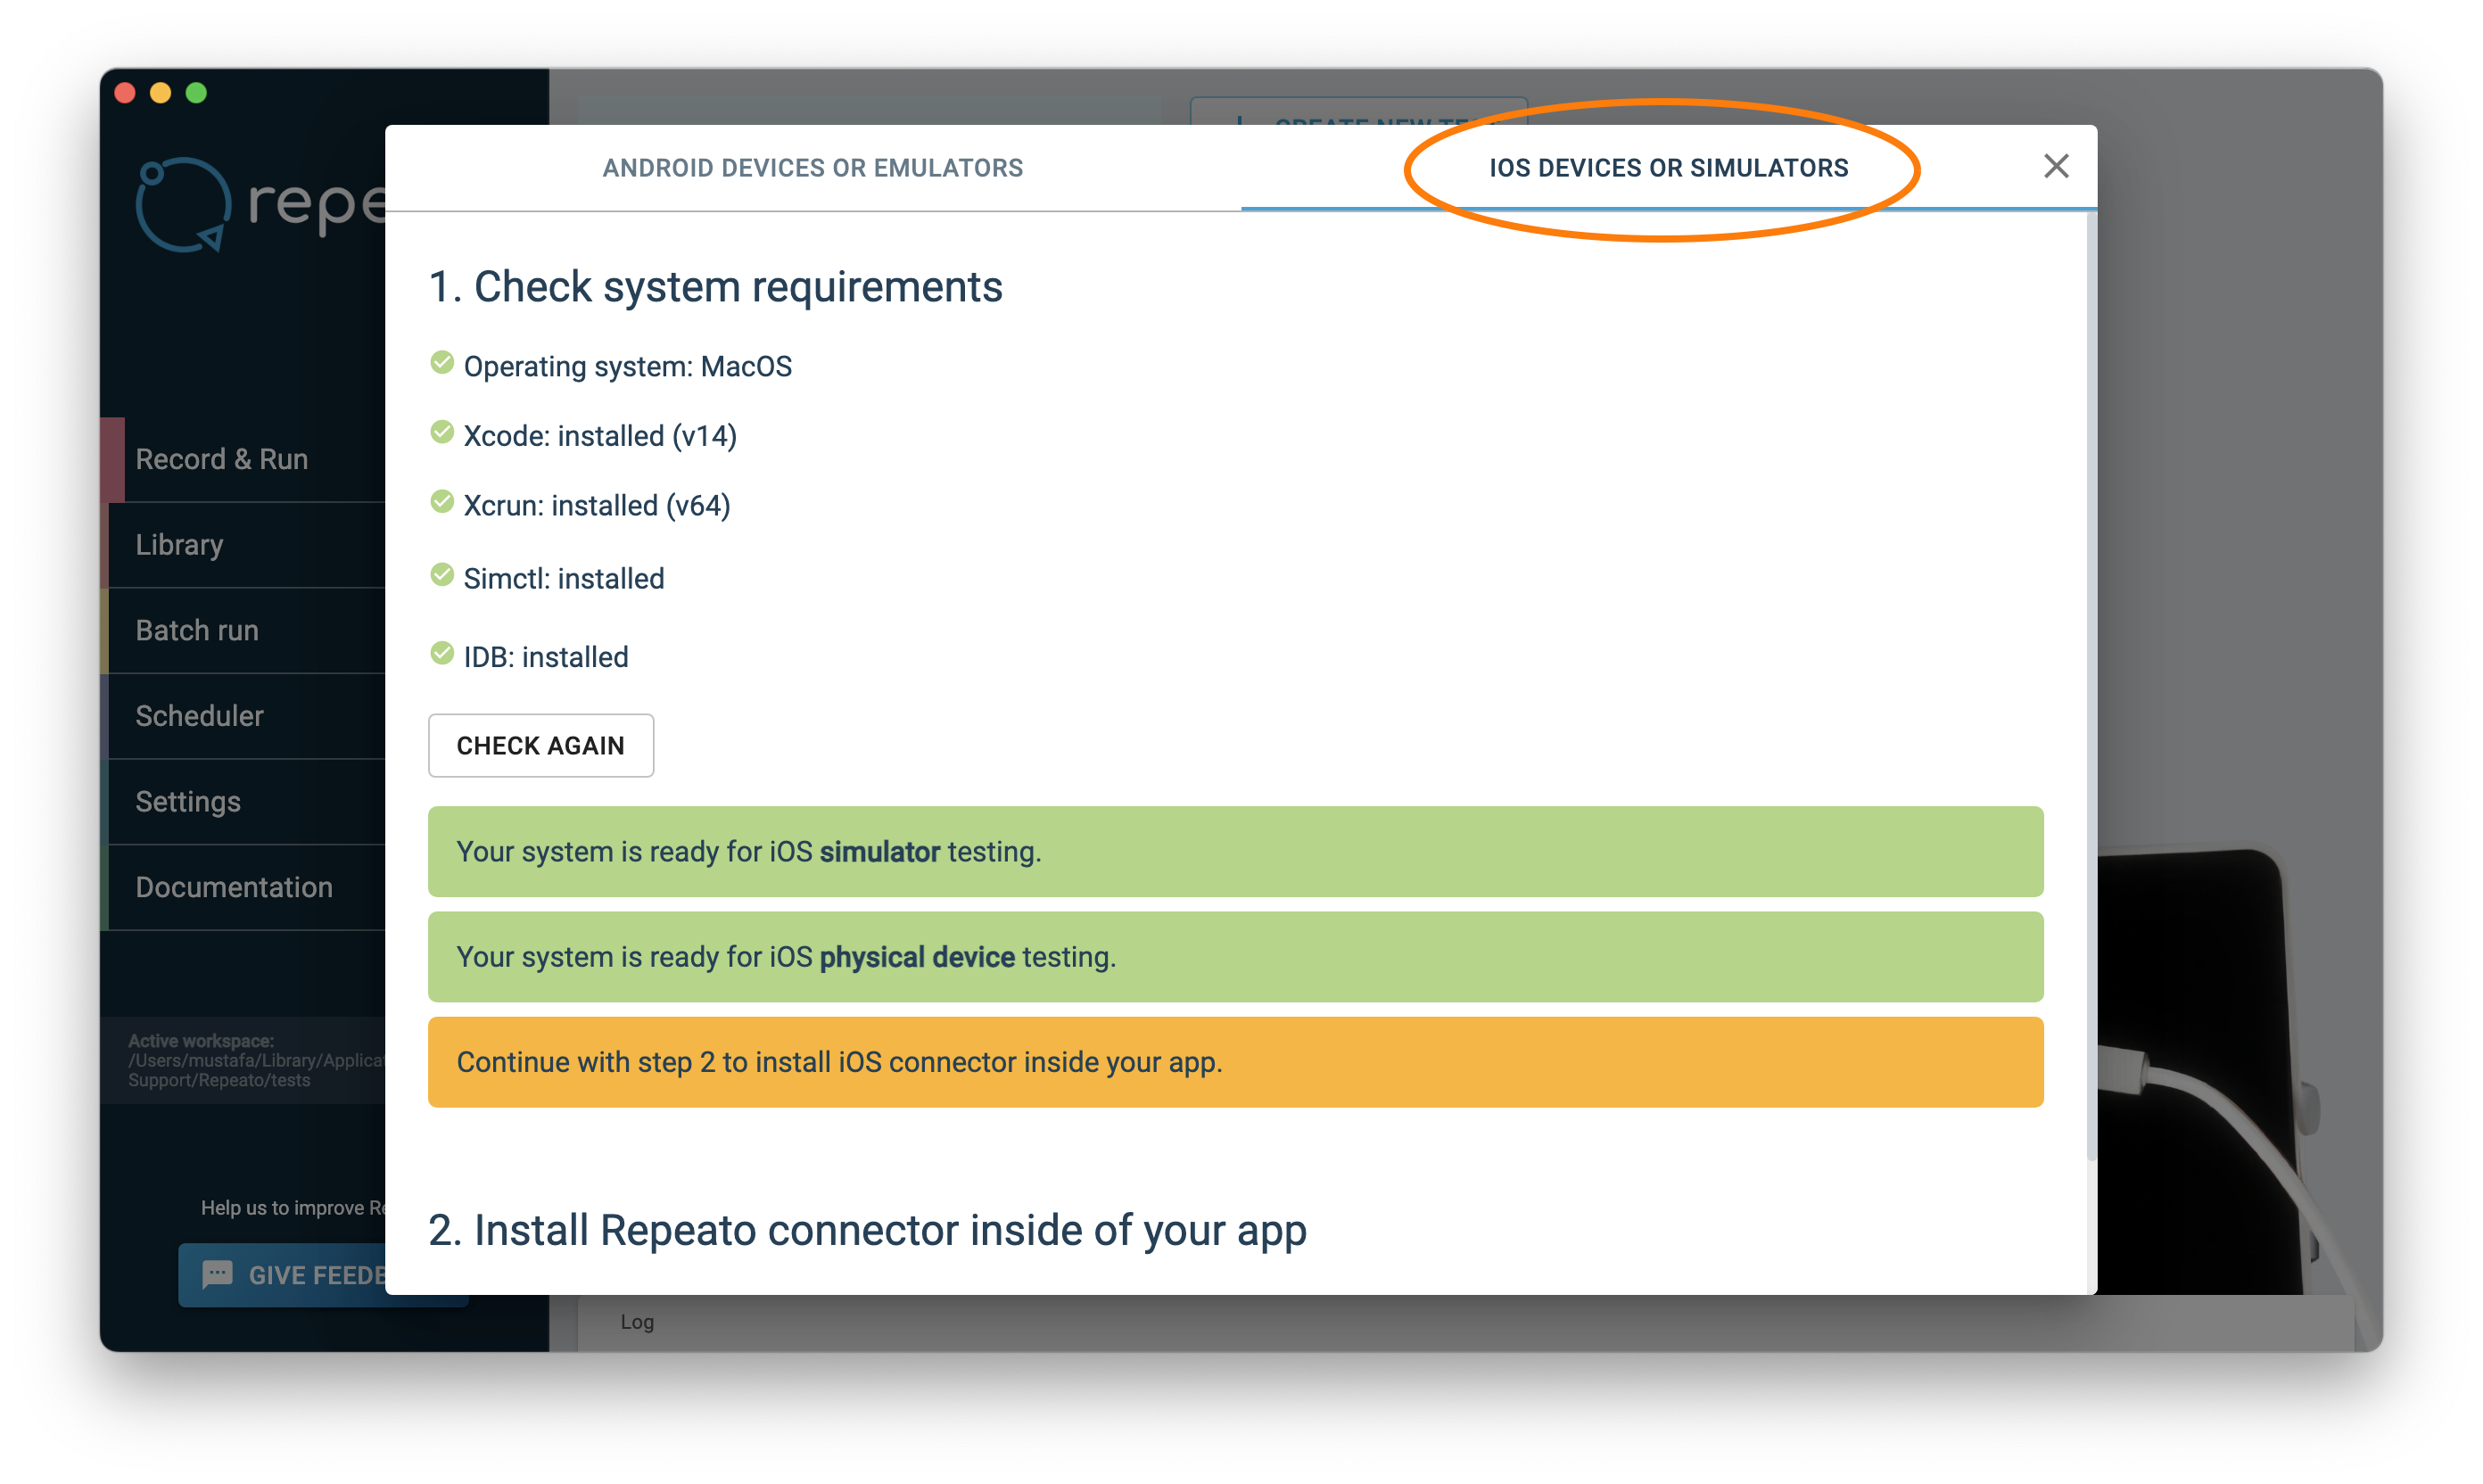Open Record & Run in sidebar
Screen dimensions: 2483x1484
click(x=243, y=459)
